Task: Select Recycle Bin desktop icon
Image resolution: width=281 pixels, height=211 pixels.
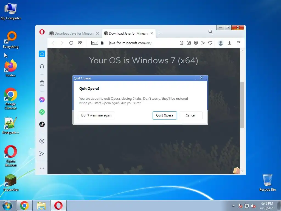Action: 267,182
